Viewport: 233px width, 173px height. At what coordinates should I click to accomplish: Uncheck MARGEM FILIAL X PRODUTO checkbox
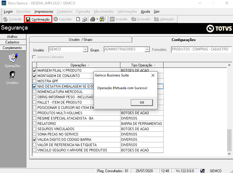(35, 70)
